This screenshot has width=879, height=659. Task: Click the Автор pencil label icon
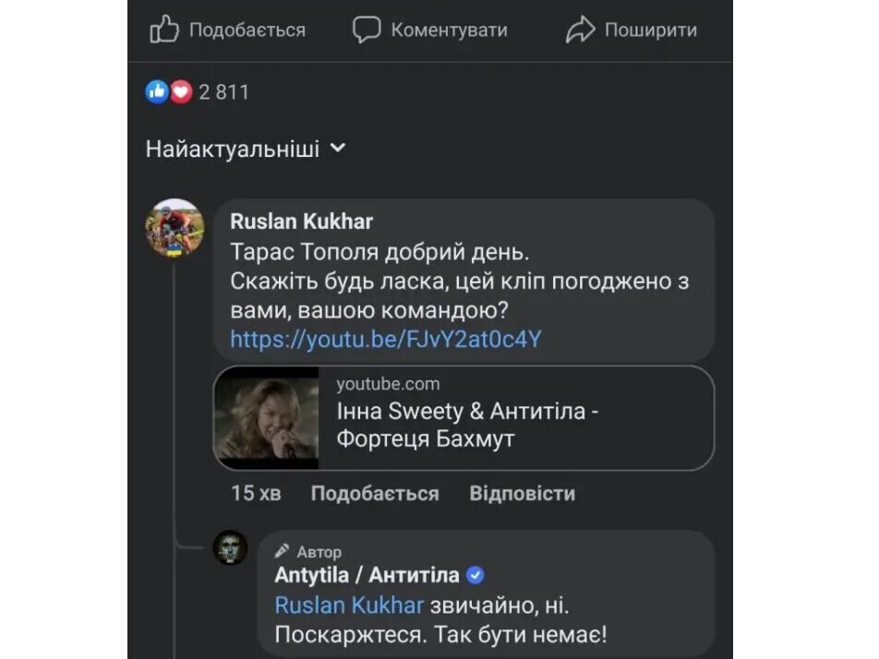click(x=283, y=551)
